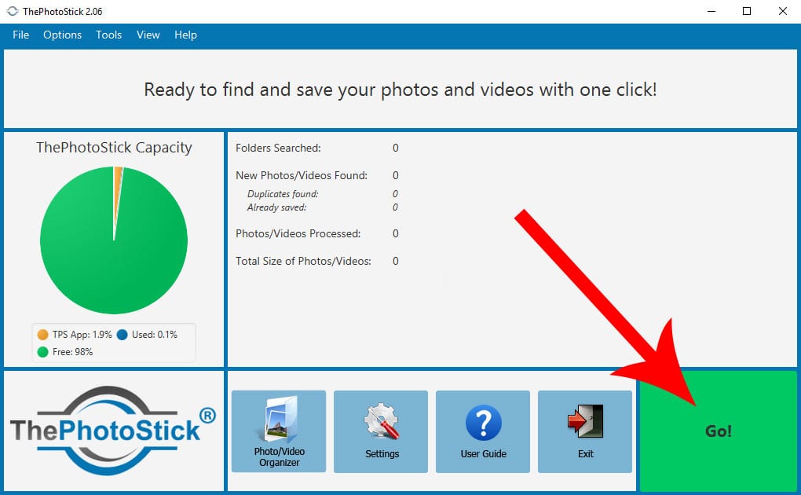Click the TPS App legend swatch
The image size is (801, 495).
[42, 333]
